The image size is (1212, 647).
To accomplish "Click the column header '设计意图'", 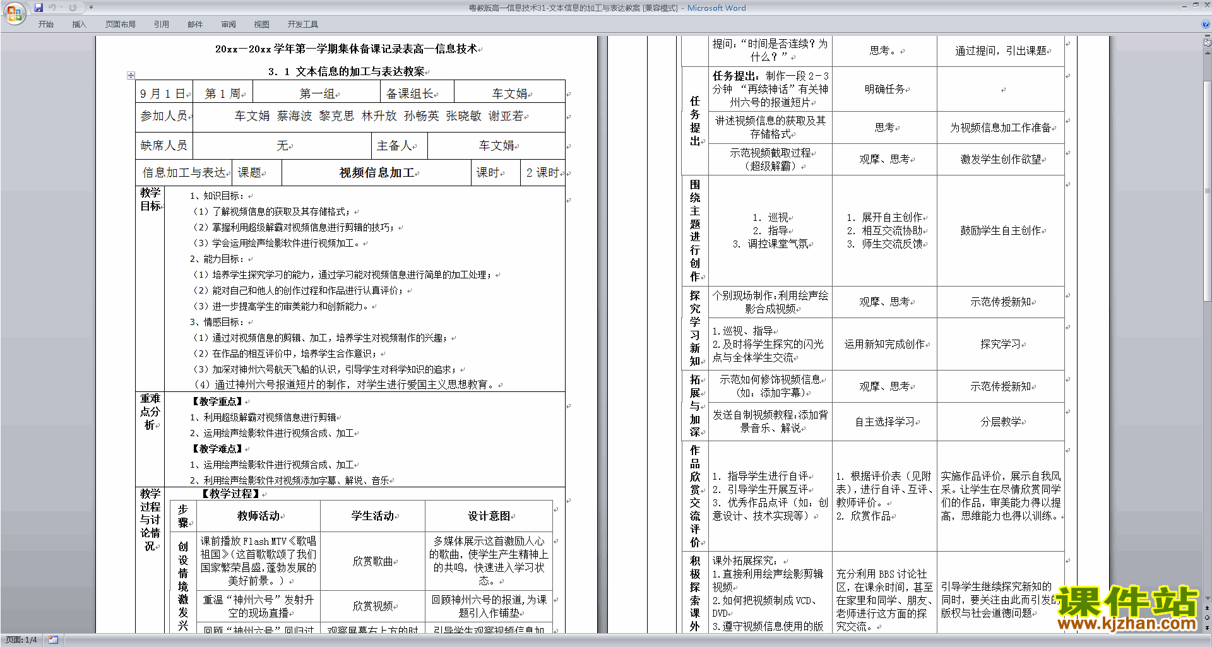I will tap(489, 516).
